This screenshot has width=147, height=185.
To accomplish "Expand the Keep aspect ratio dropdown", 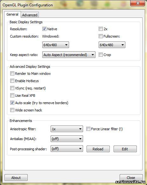I will [69, 55].
